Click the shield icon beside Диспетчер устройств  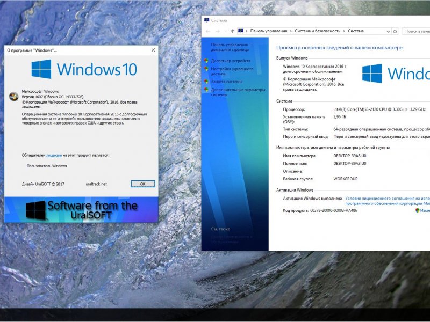(206, 61)
